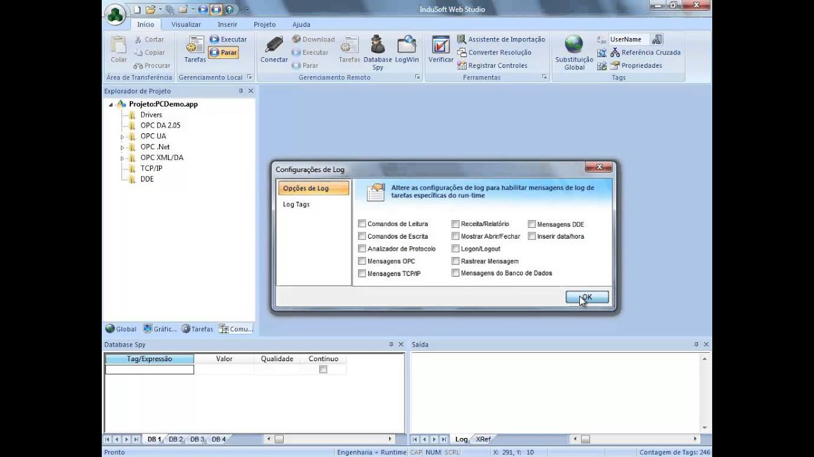Open the Database Spy tool

(x=378, y=52)
